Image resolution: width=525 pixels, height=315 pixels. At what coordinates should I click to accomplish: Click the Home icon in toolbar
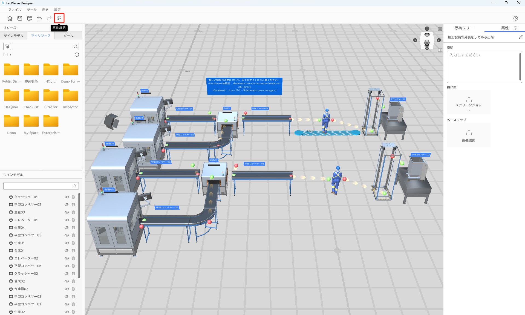[x=10, y=18]
